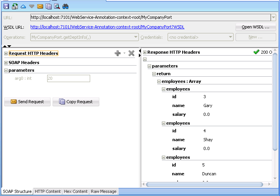280x196 pixels.
Task: Open the small arrow beside the plus icon
Action: pyautogui.click(x=124, y=53)
